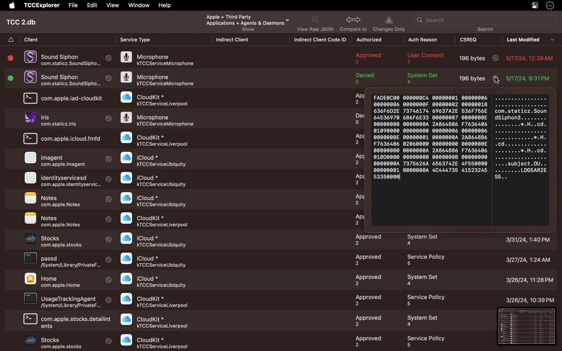
Task: Reveal passd client details icon
Action: 108,259
